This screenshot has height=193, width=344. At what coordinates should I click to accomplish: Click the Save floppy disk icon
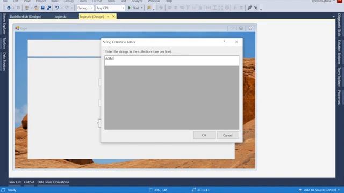[42, 8]
